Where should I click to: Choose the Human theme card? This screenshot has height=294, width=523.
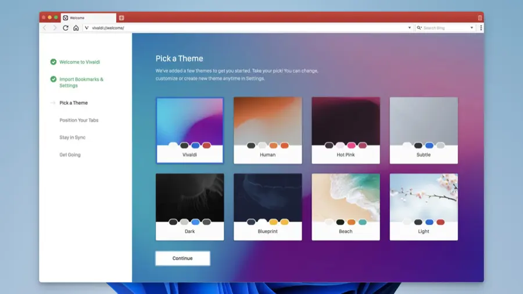[x=268, y=130]
